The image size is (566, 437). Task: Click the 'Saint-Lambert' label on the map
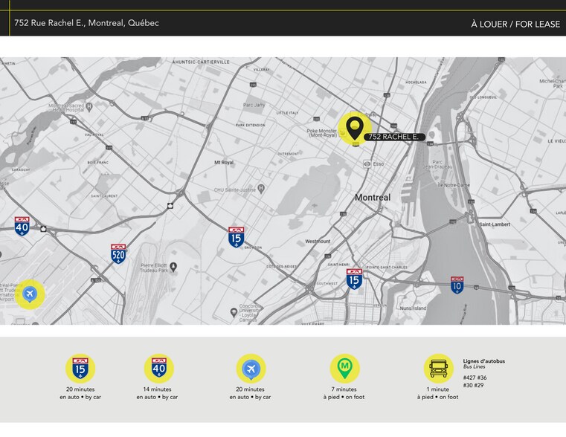493,224
